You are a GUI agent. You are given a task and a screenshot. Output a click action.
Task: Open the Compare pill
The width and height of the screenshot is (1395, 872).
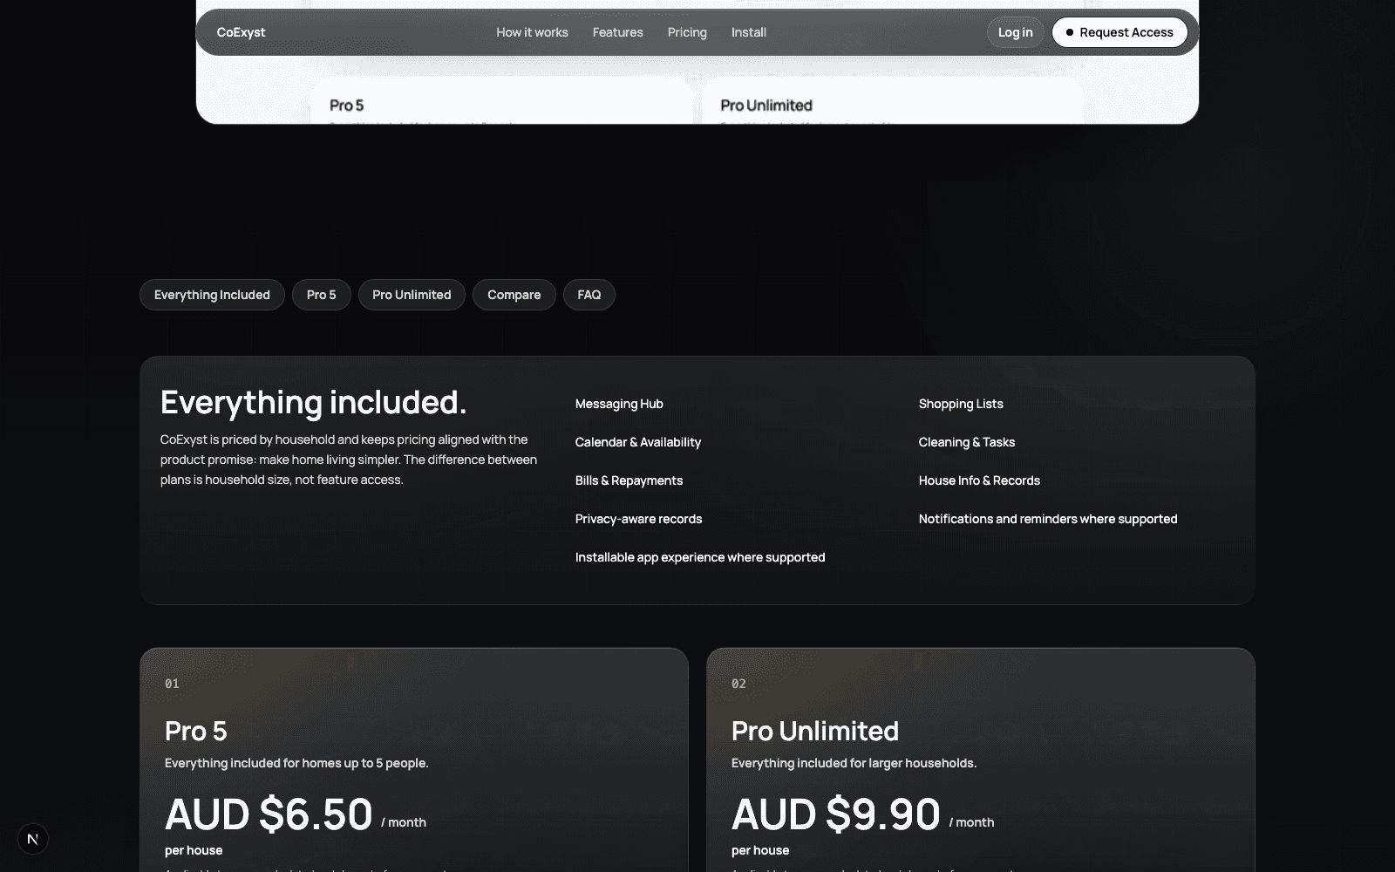514,295
